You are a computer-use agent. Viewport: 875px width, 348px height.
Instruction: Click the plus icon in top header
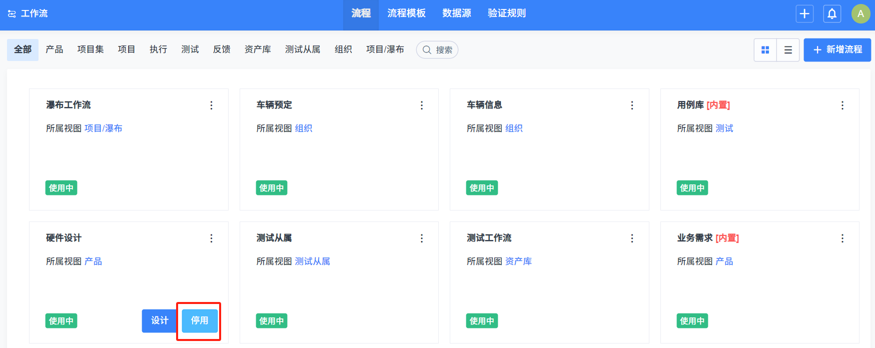[804, 13]
